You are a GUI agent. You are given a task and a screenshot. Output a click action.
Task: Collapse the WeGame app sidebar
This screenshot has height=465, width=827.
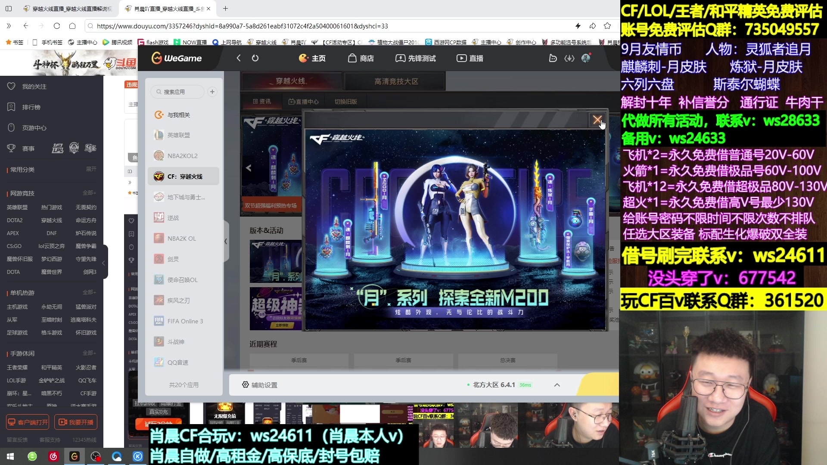point(226,242)
